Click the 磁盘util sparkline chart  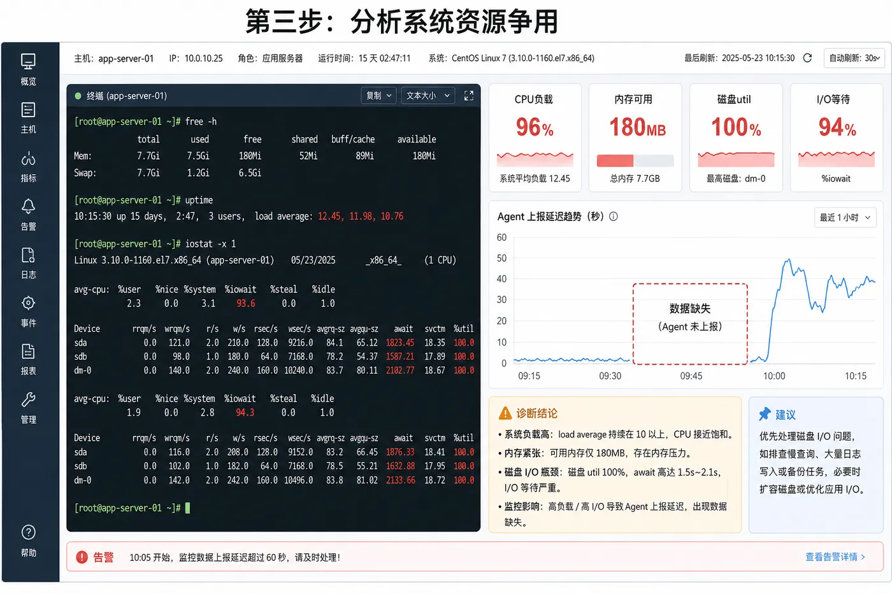[736, 159]
